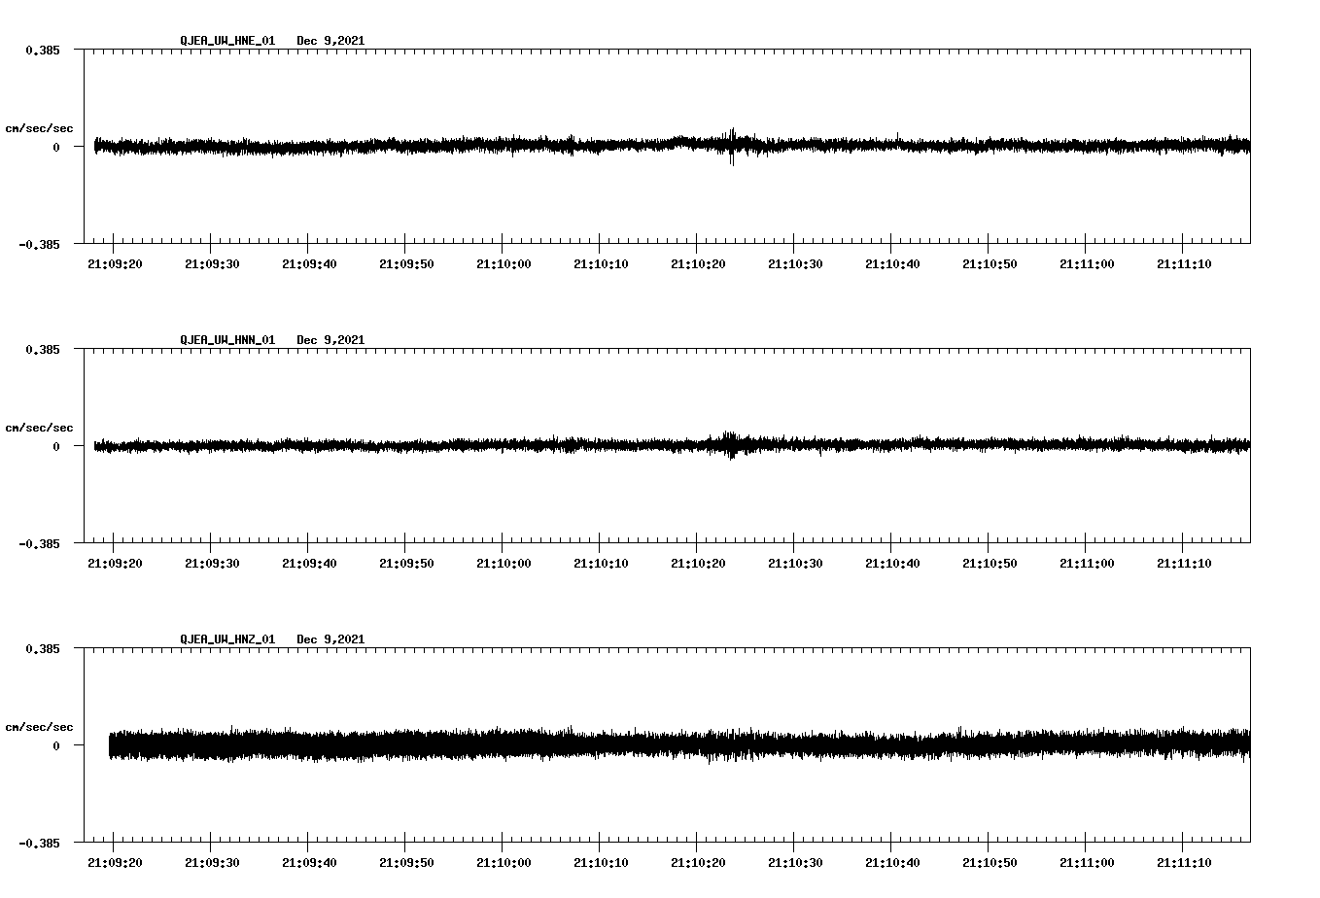Screen dimensions: 1320x898
Task: Click the -0.385 lower limit of HNE chart
Action: point(39,244)
